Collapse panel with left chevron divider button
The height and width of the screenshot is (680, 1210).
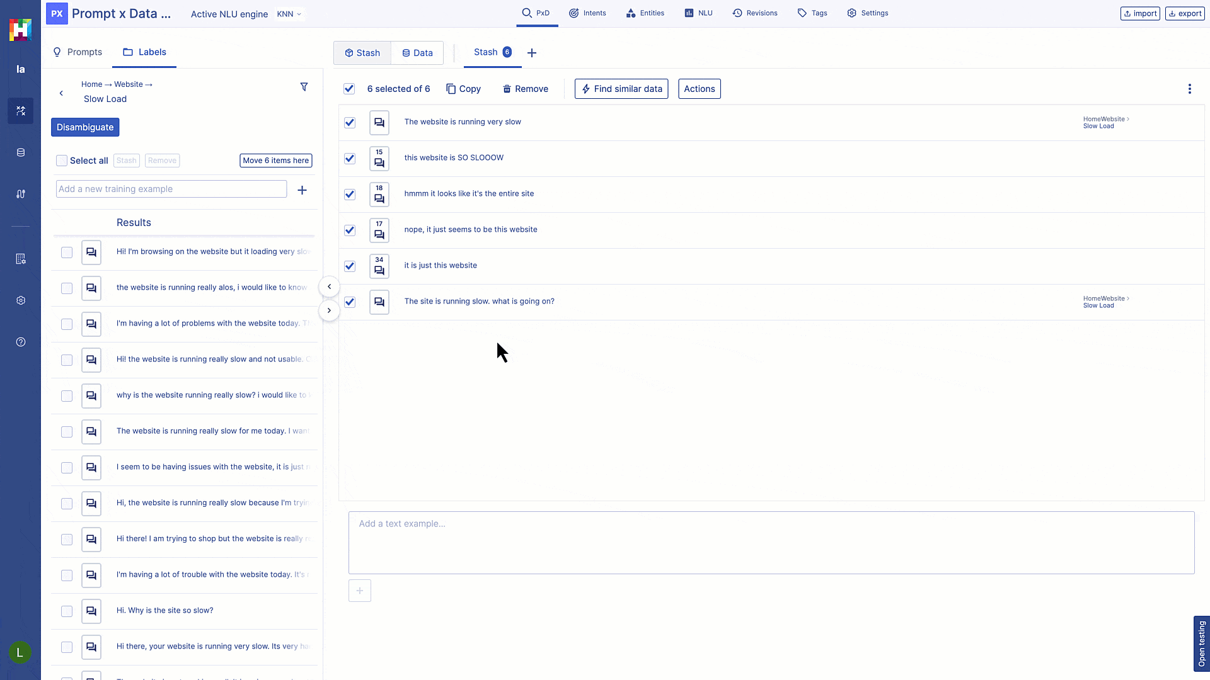pos(329,286)
